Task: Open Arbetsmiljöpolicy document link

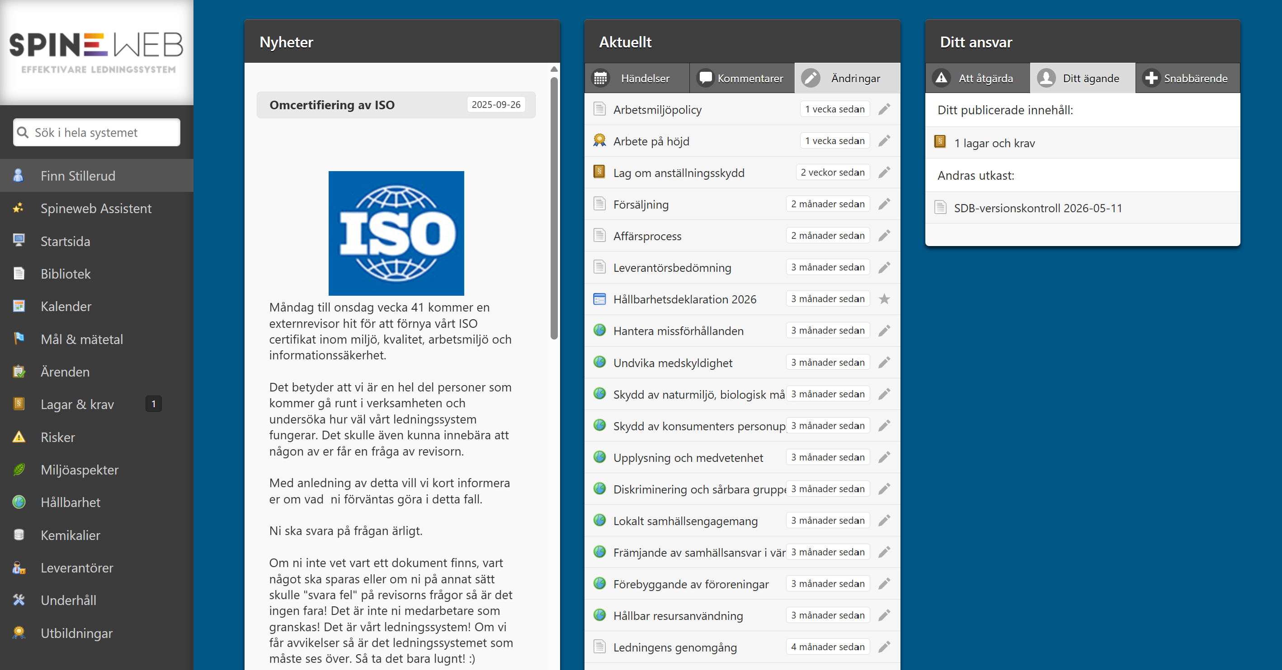Action: click(657, 109)
